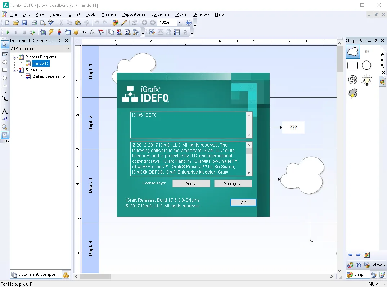Collapse the Process Diagrams tree node
This screenshot has height=287, width=387.
pyautogui.click(x=14, y=57)
